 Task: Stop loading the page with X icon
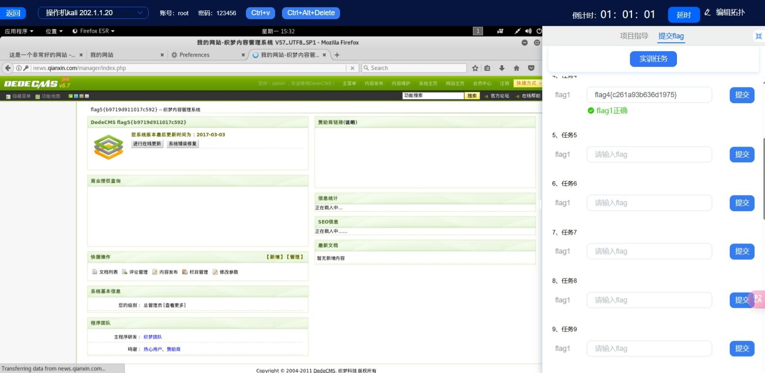click(x=353, y=68)
